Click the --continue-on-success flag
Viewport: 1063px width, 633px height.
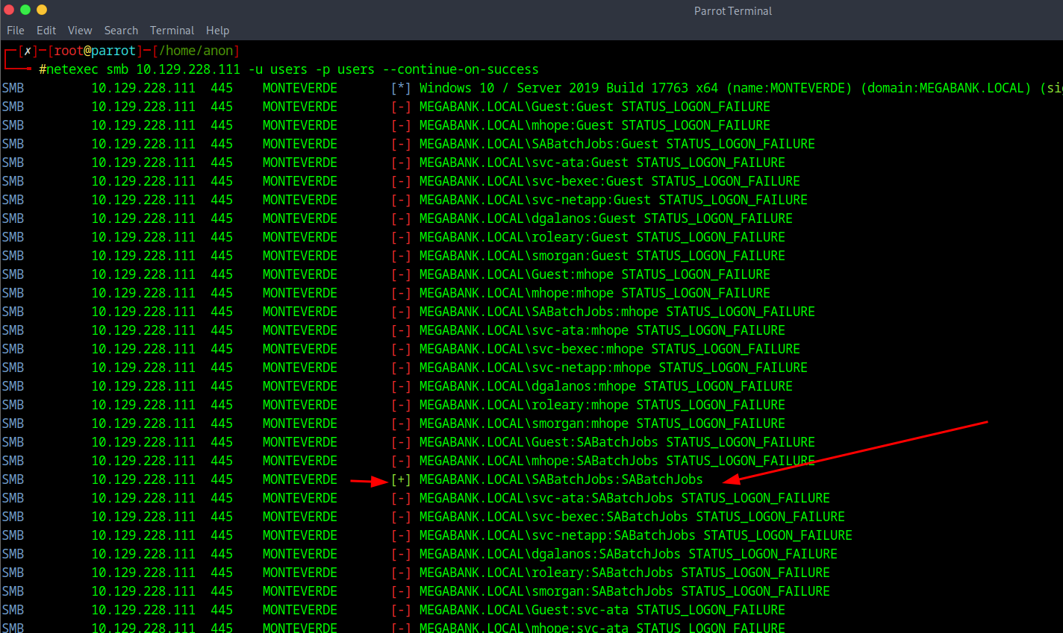(x=460, y=69)
